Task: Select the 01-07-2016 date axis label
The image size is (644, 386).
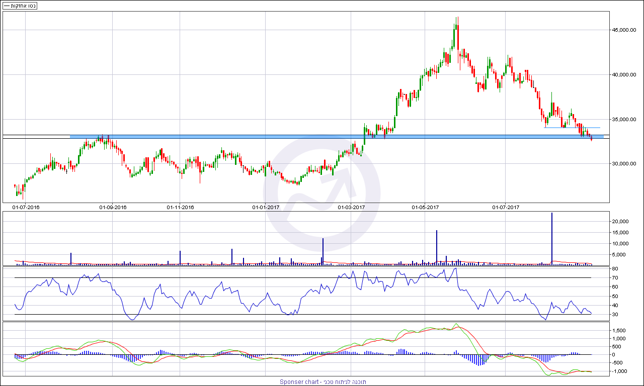Action: [26, 207]
